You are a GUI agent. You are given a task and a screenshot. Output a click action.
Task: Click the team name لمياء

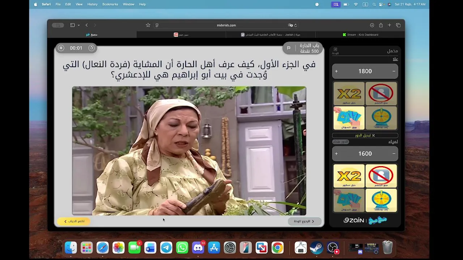point(393,142)
